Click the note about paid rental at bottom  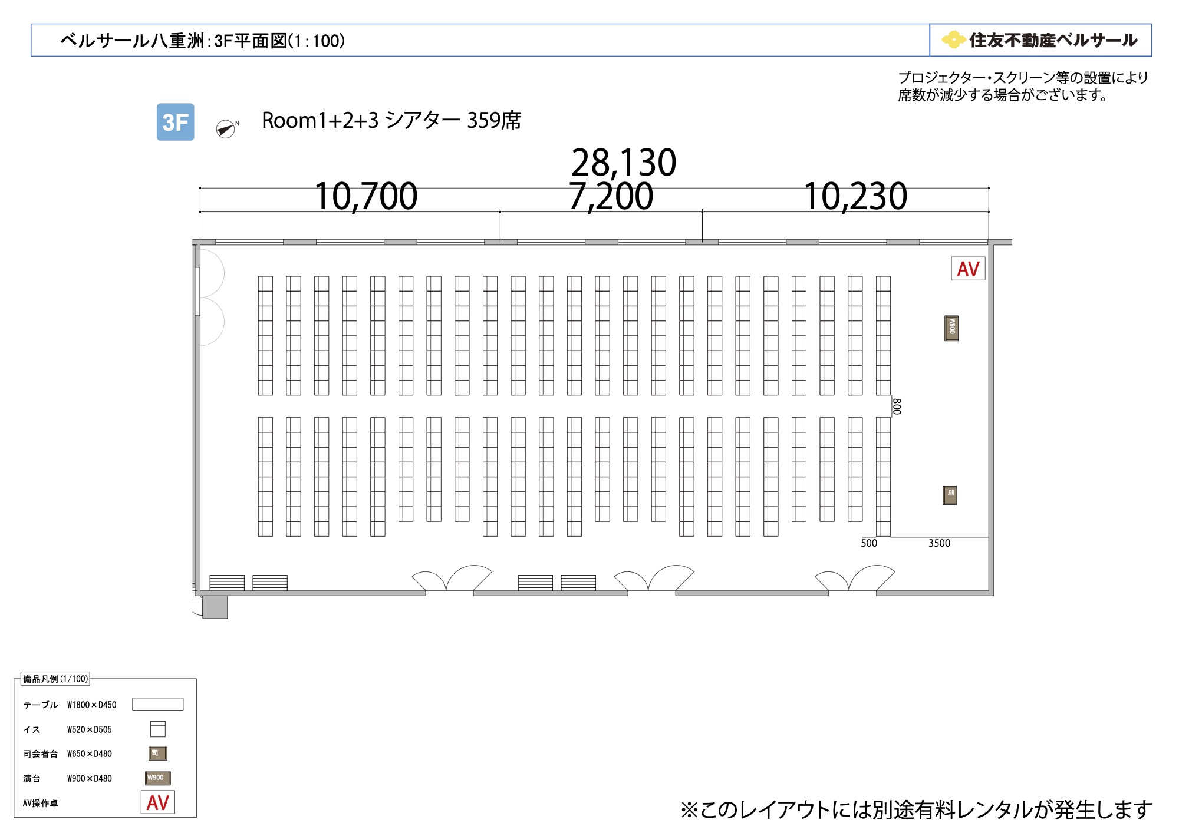click(x=916, y=809)
